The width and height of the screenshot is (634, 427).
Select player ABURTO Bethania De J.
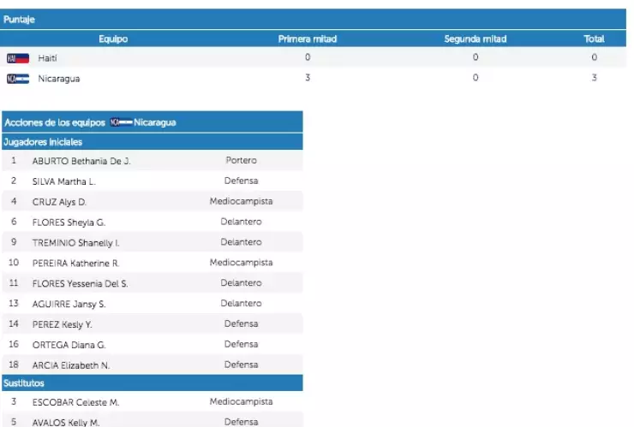click(x=81, y=161)
